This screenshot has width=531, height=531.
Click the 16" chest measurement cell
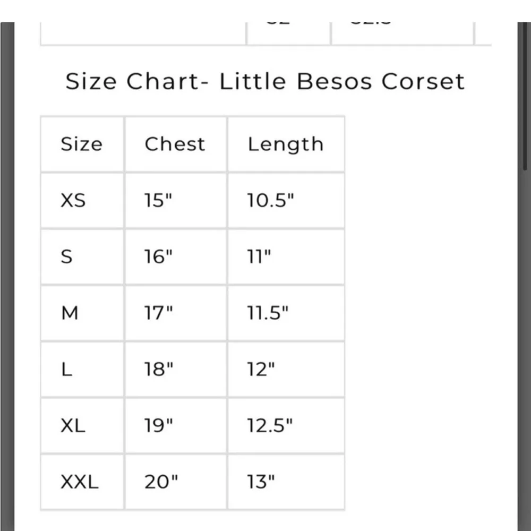[159, 257]
